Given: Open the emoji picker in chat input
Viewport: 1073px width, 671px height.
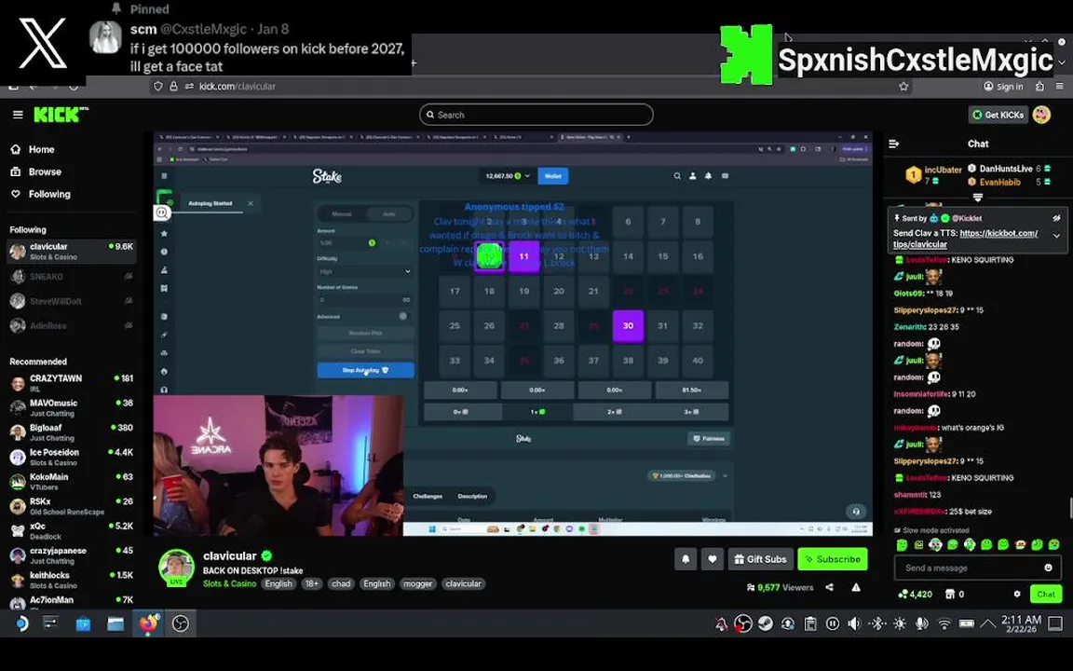Looking at the screenshot, I should [1049, 568].
